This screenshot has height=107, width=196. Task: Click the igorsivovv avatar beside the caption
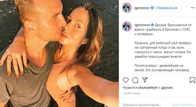[x=127, y=26]
